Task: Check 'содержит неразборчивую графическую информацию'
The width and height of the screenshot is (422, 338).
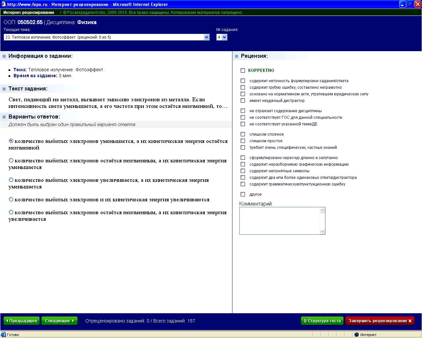Action: point(243,164)
